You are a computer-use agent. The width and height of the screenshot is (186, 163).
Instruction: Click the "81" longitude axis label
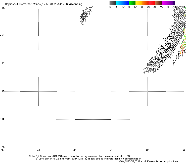pyautogui.click(x=75, y=150)
